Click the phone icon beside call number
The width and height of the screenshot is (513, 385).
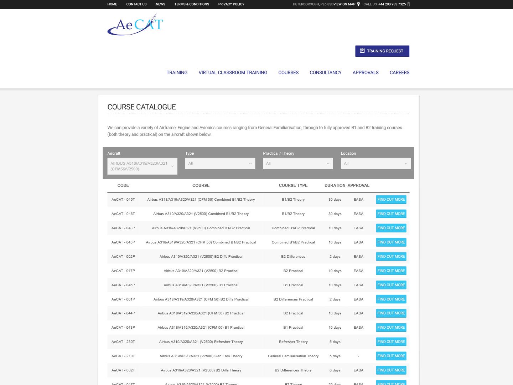(409, 4)
